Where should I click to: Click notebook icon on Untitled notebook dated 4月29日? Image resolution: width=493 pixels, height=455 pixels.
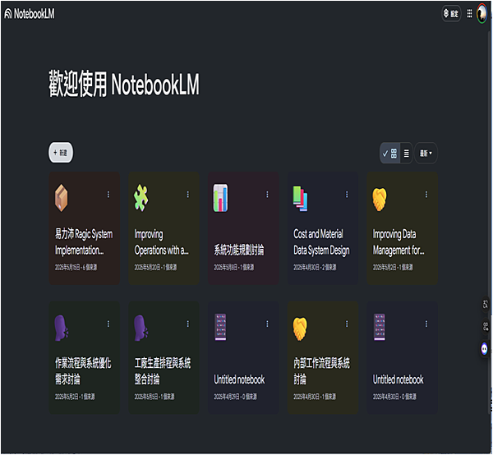point(220,327)
